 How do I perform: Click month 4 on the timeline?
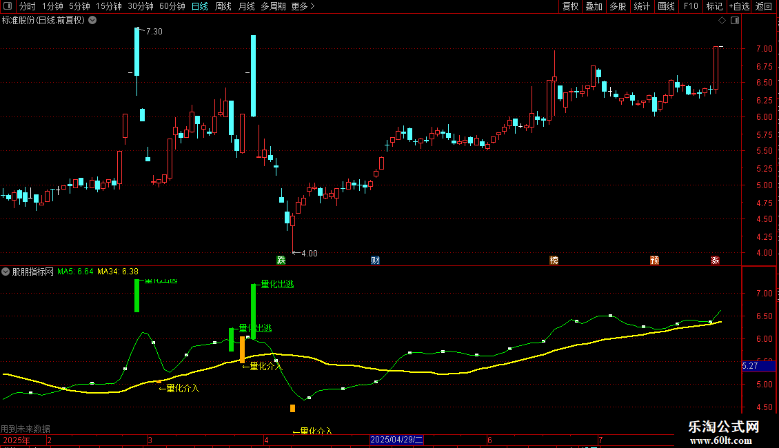[x=266, y=440]
